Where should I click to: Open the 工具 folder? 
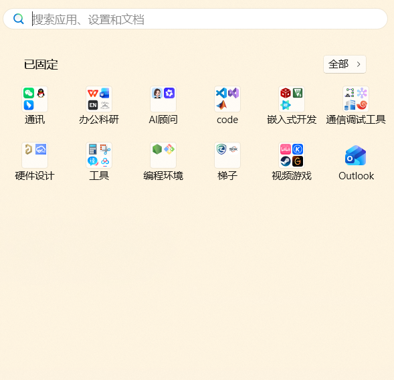[x=99, y=155]
